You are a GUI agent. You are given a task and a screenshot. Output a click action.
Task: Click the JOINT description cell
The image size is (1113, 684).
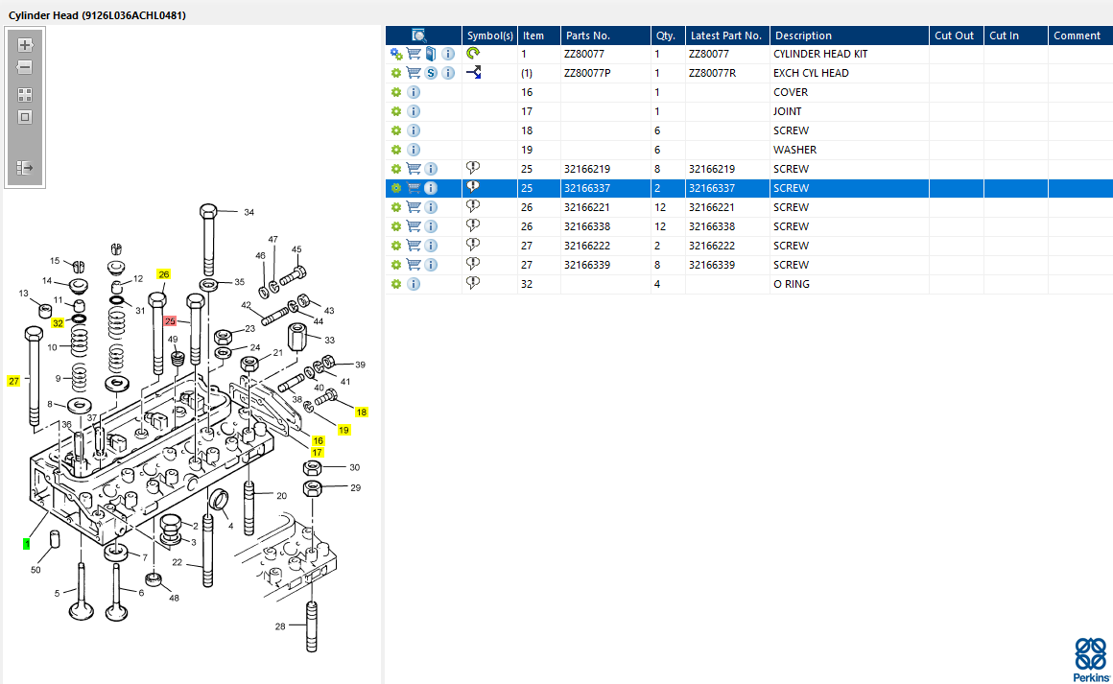[x=787, y=111]
